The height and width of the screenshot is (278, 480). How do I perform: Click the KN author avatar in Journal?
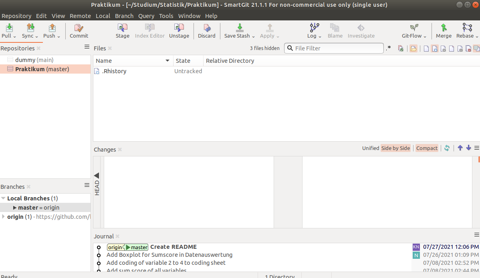coord(416,247)
